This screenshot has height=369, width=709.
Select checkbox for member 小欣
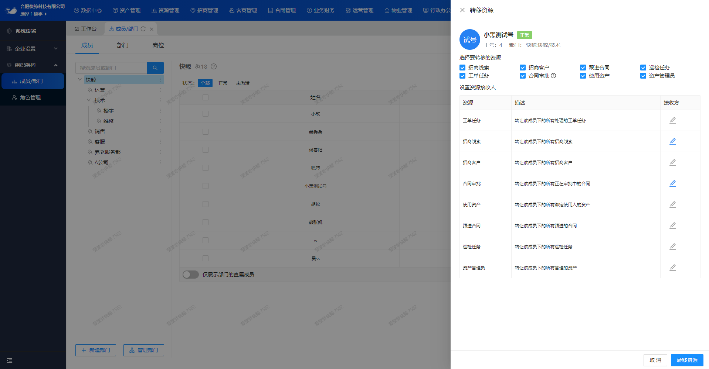(x=206, y=114)
